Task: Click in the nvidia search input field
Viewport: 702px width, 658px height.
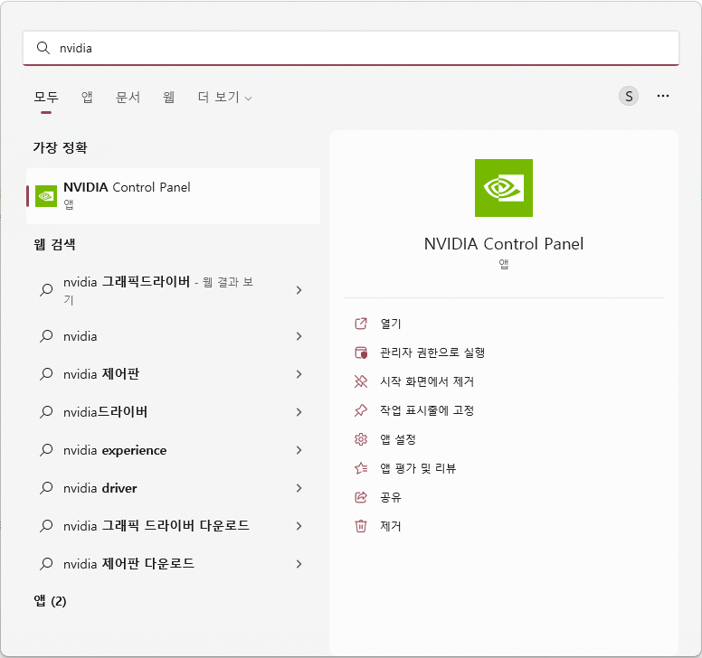Action: click(x=351, y=48)
